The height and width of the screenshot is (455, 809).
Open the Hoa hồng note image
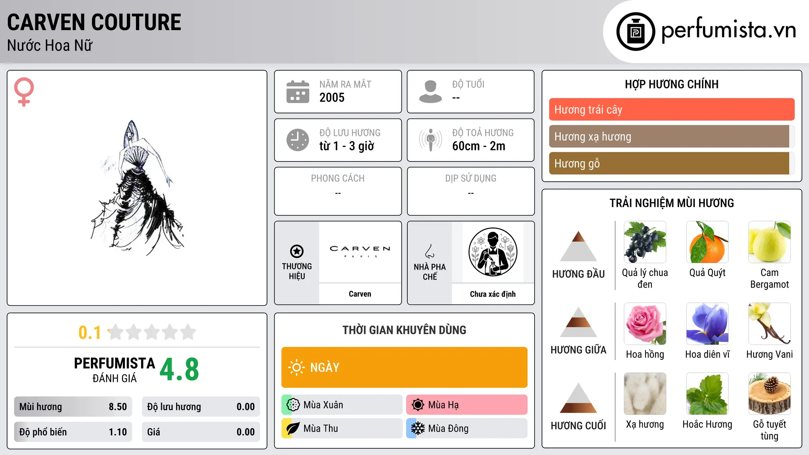645,324
